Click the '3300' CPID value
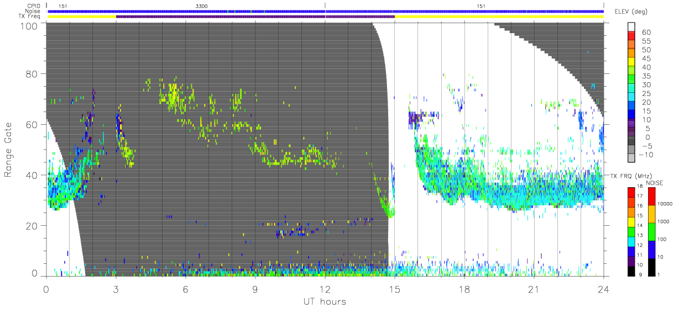679x313 pixels. 202,6
